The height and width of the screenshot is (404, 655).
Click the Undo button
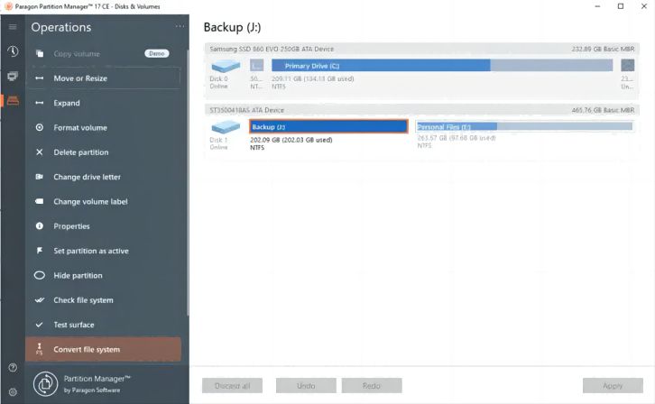coord(306,386)
